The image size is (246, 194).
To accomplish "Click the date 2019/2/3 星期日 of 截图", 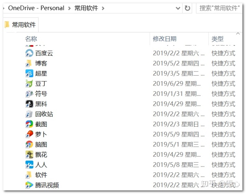I will [x=179, y=124].
